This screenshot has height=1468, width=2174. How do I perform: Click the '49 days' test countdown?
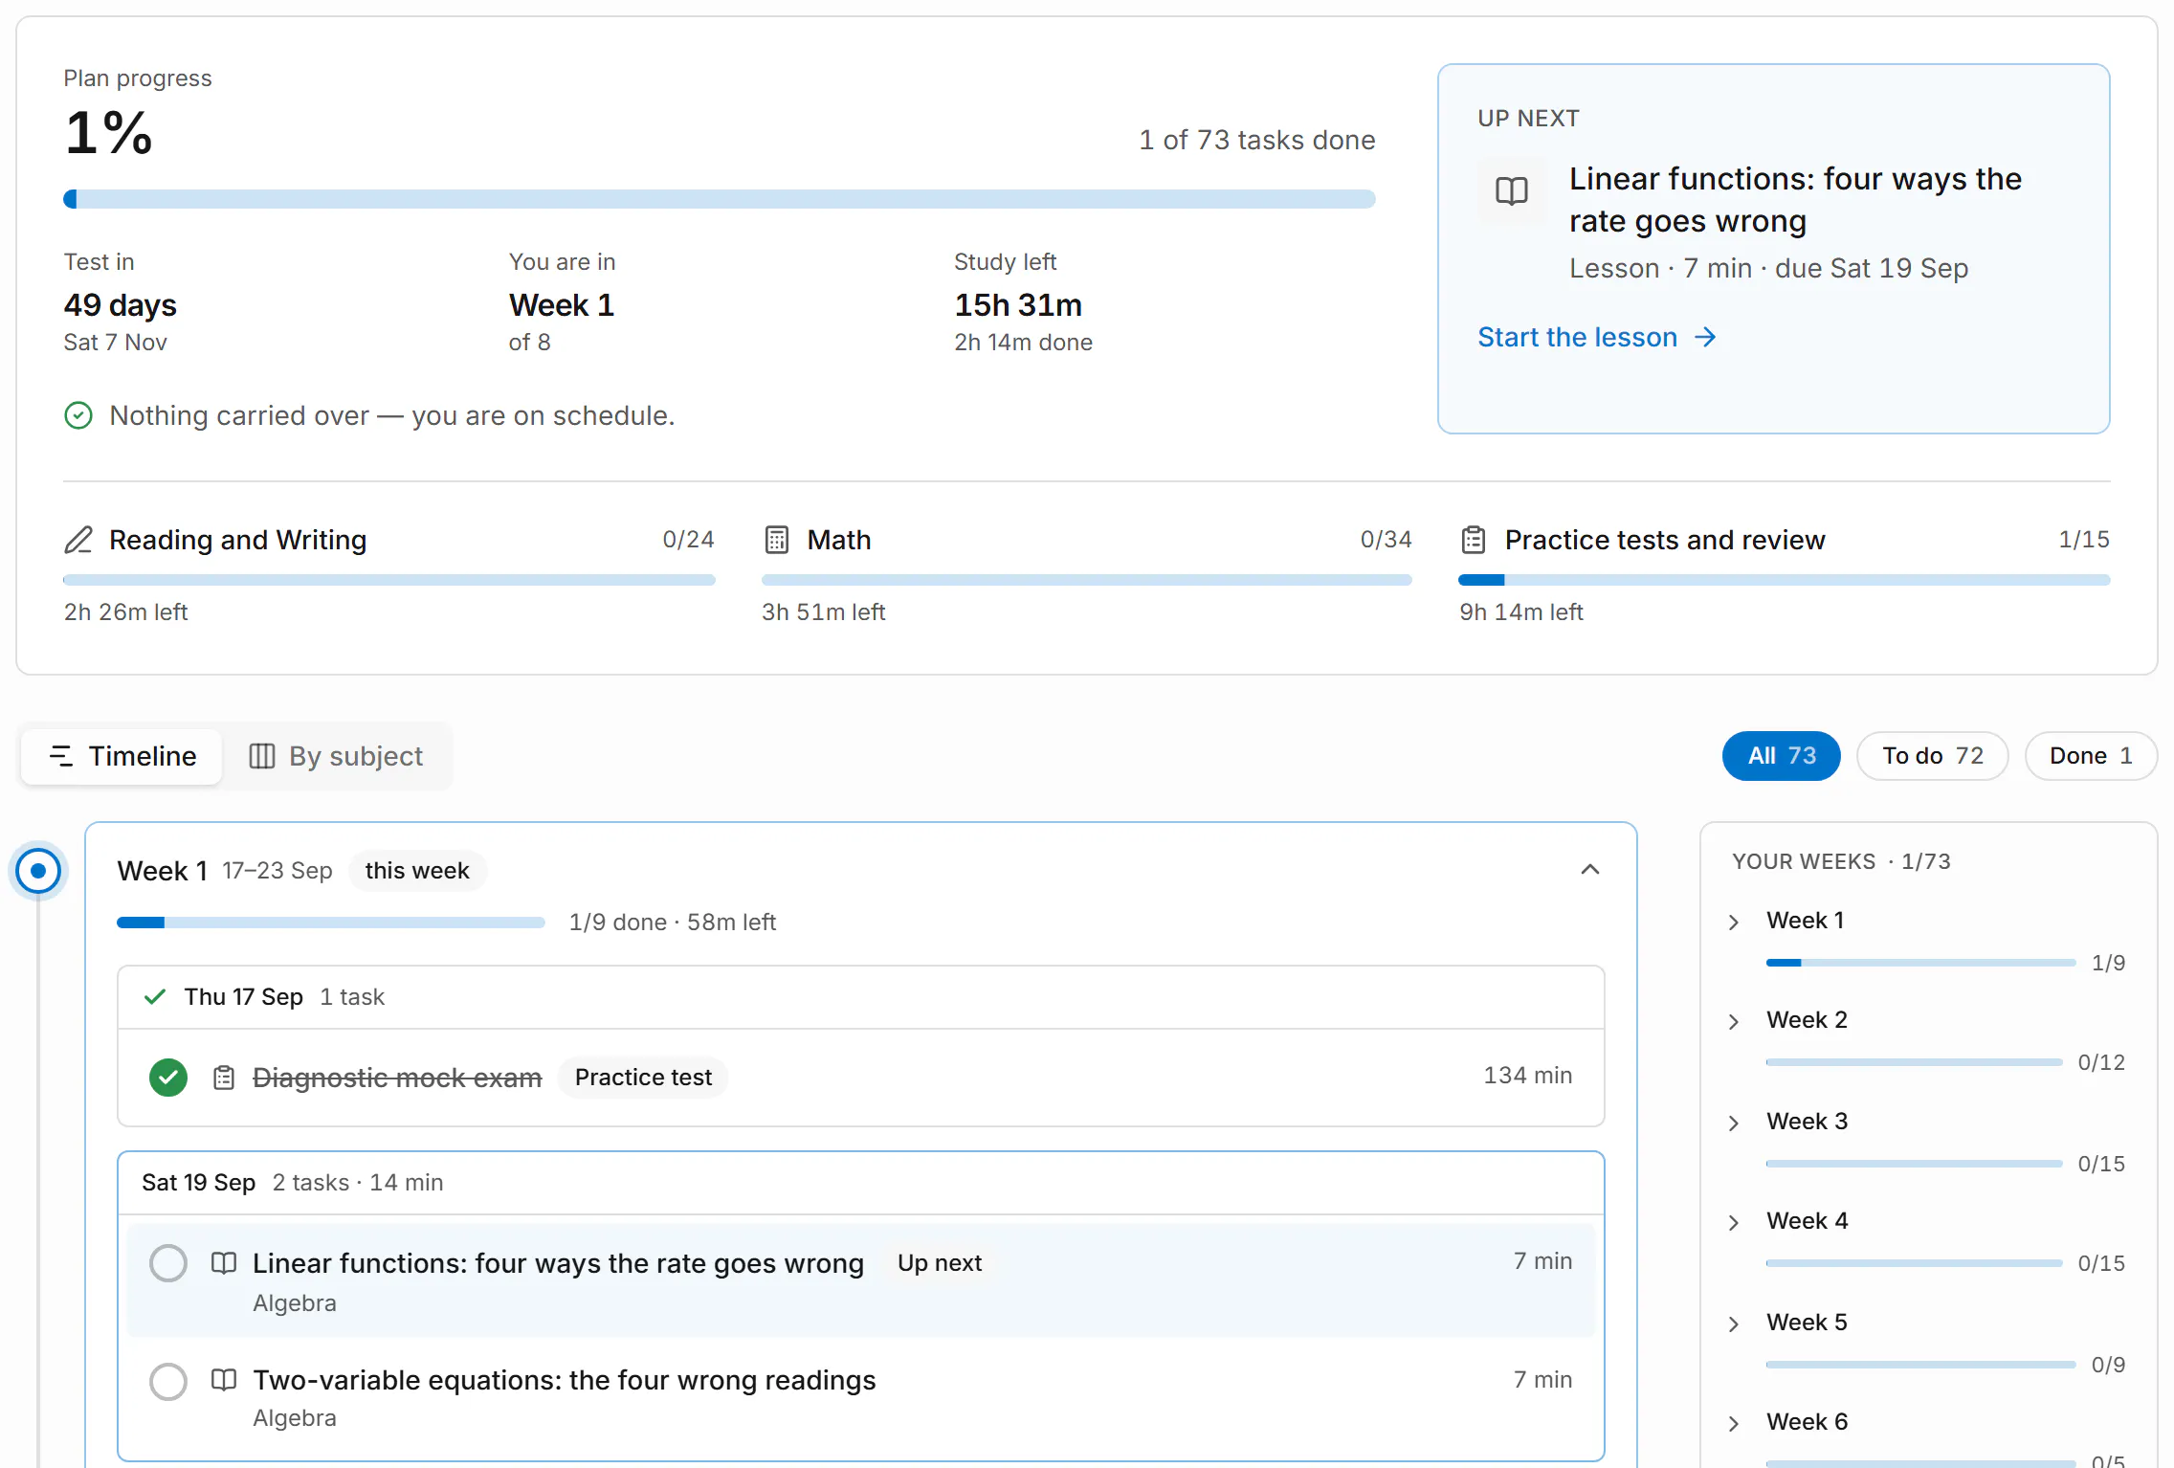click(120, 305)
